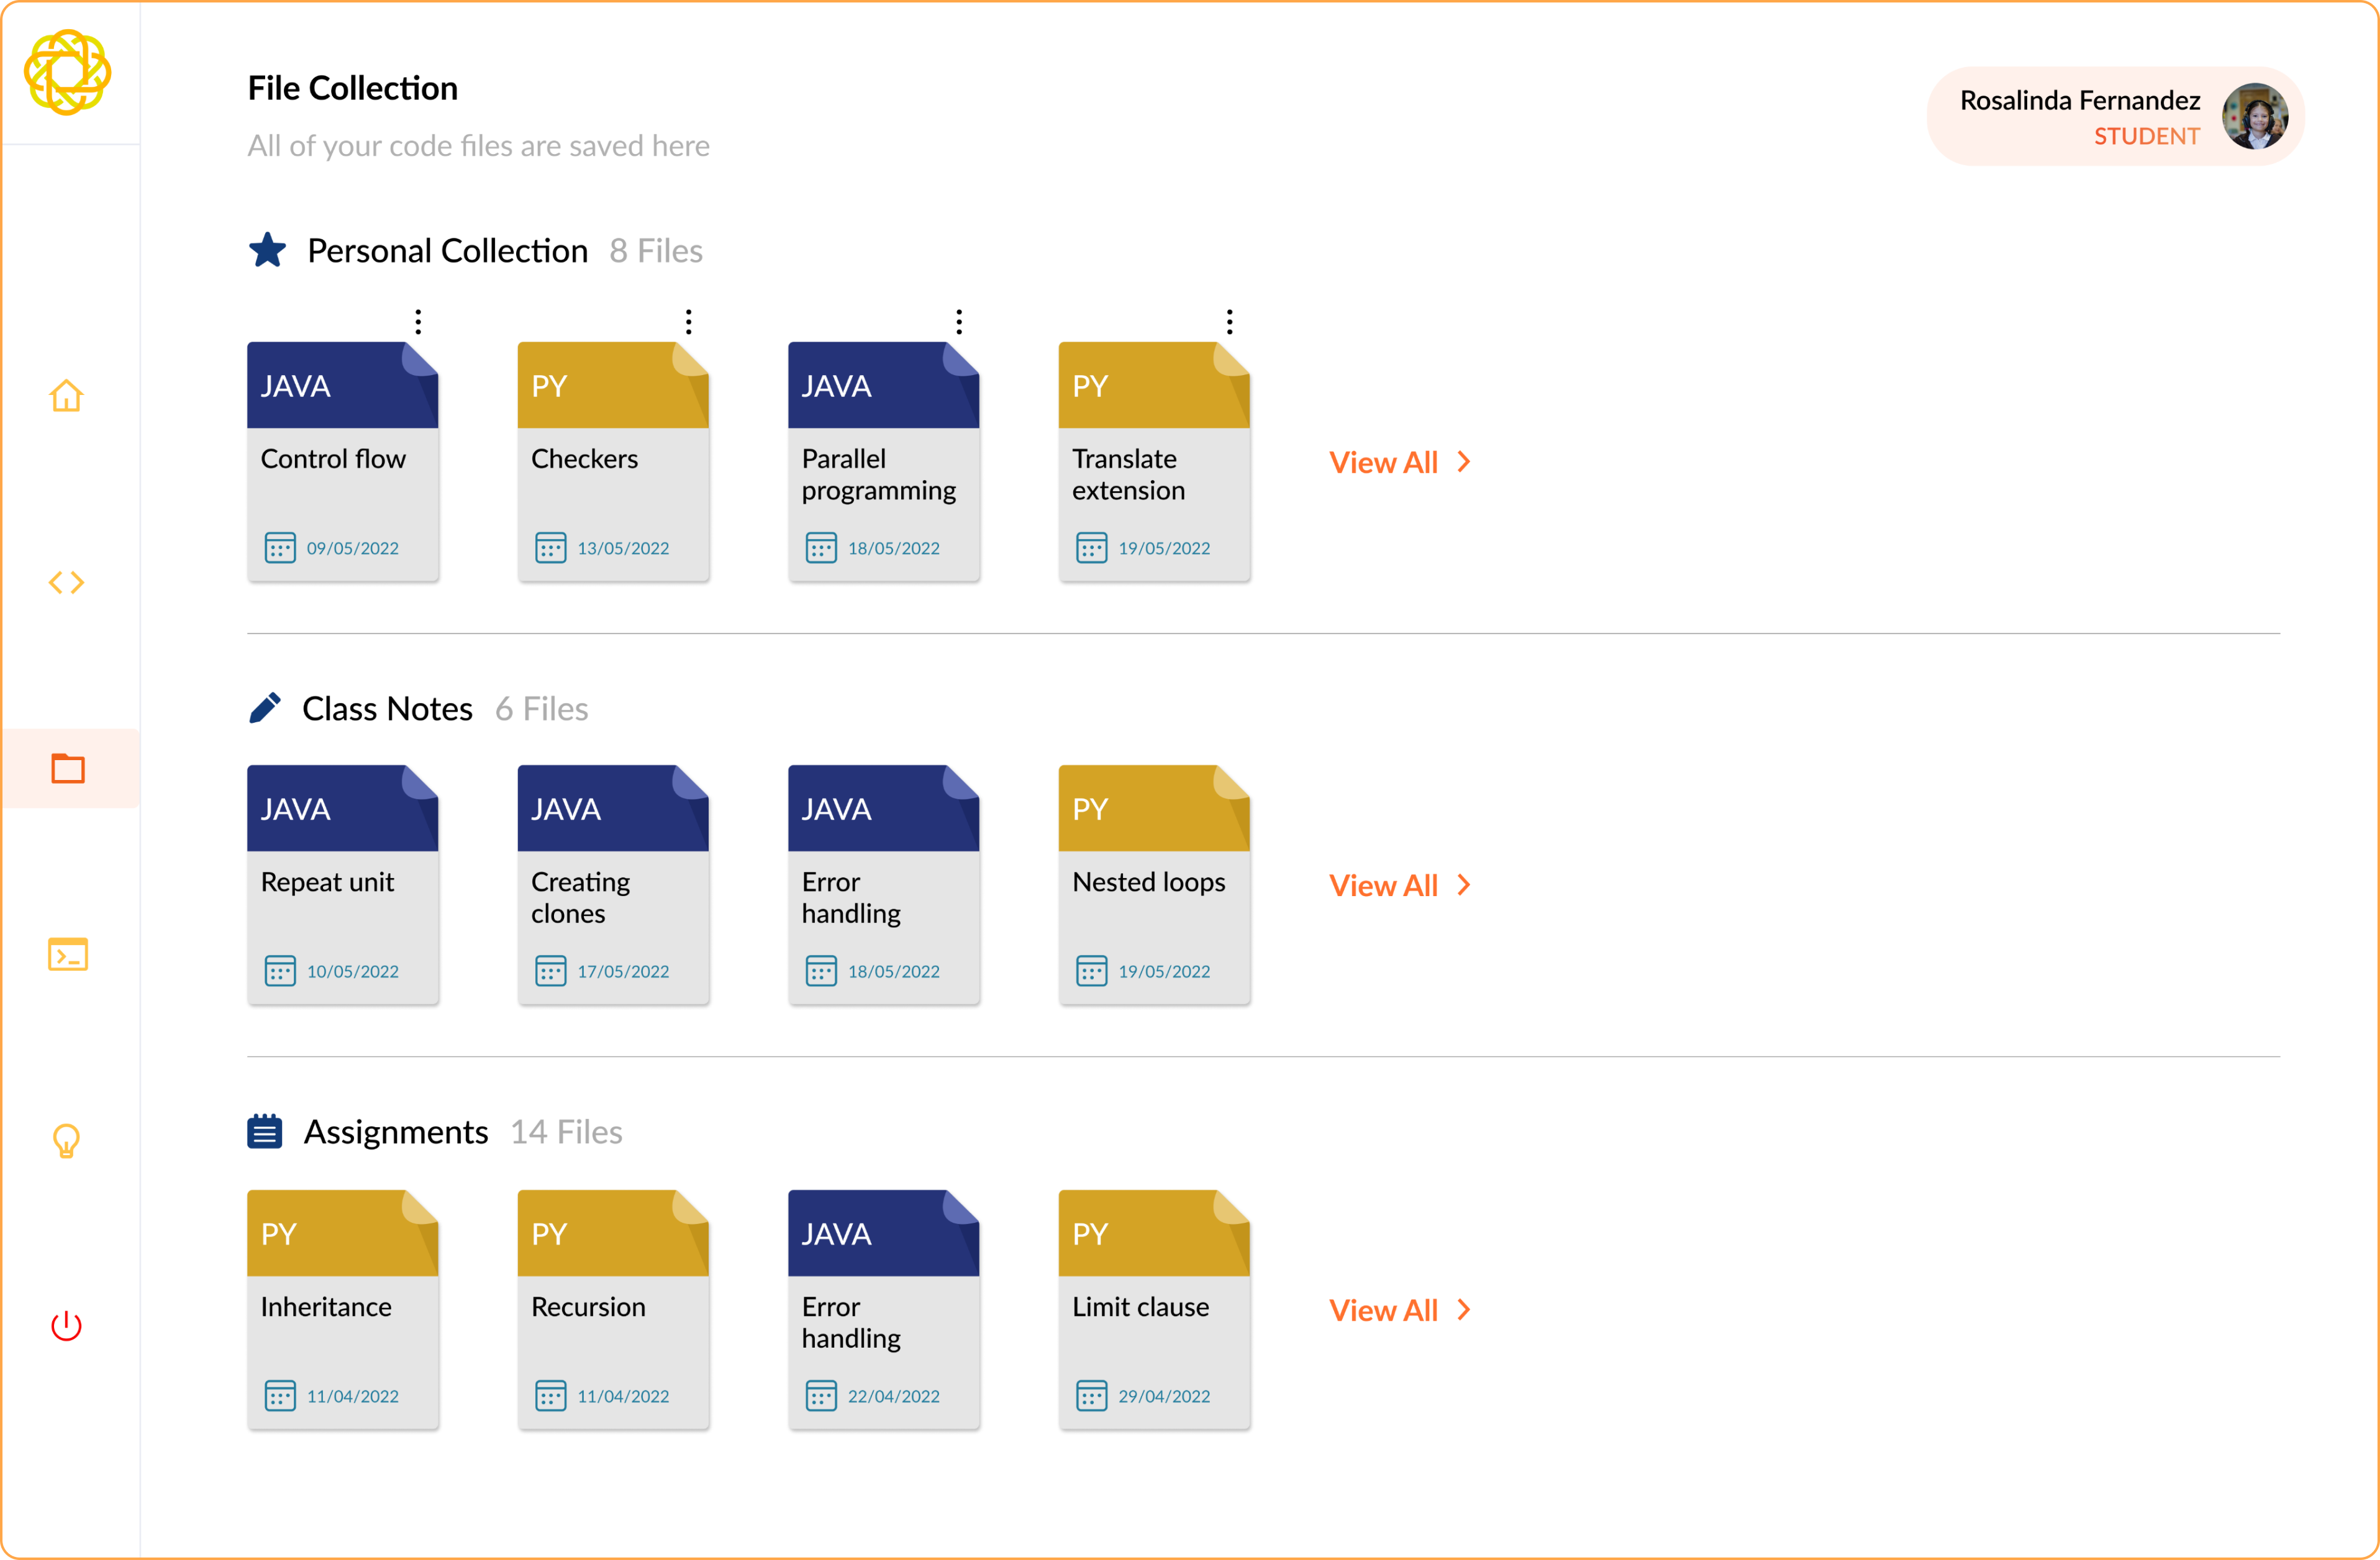Click the star icon beside Personal Collection
Viewport: 2380px width, 1560px height.
[x=267, y=250]
